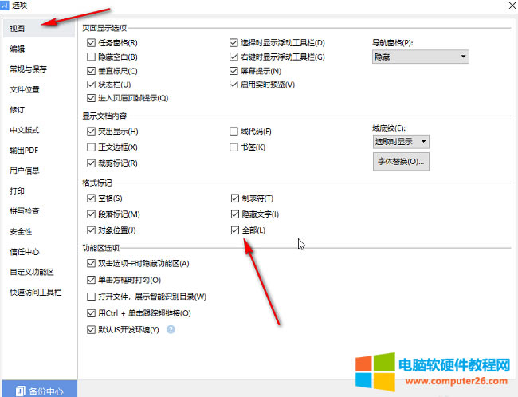This screenshot has width=518, height=397.
Task: Click the 备份中心 icon
Action: pyautogui.click(x=20, y=391)
